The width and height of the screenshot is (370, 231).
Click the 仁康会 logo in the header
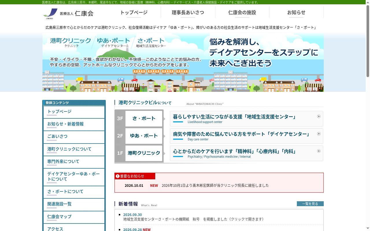click(68, 14)
